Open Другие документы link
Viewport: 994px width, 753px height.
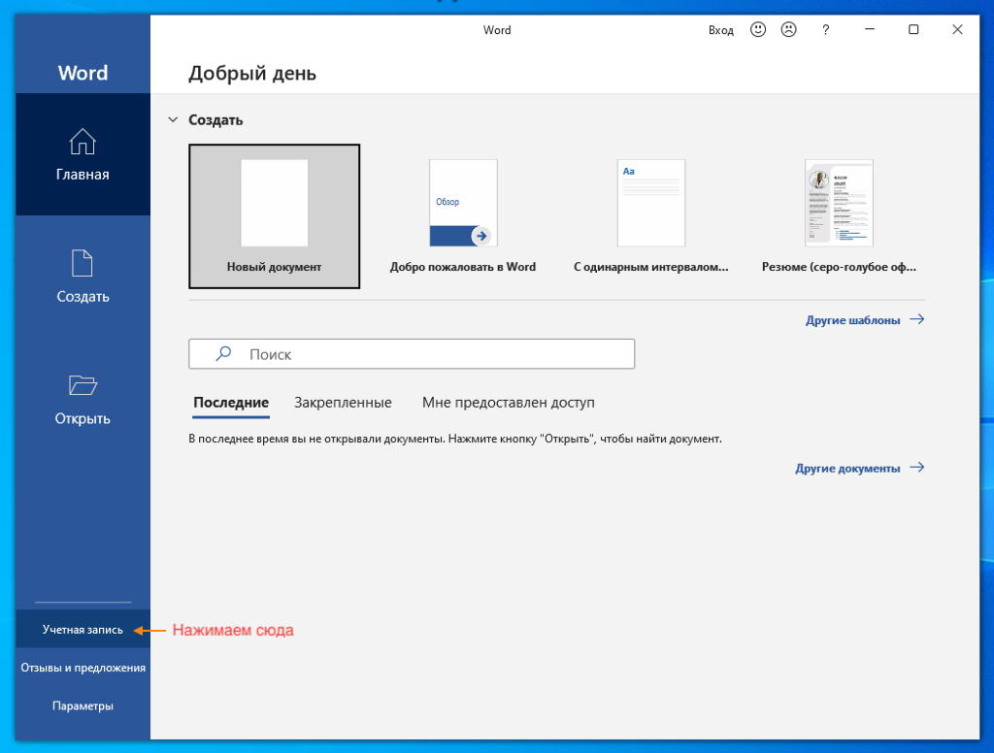pyautogui.click(x=847, y=469)
